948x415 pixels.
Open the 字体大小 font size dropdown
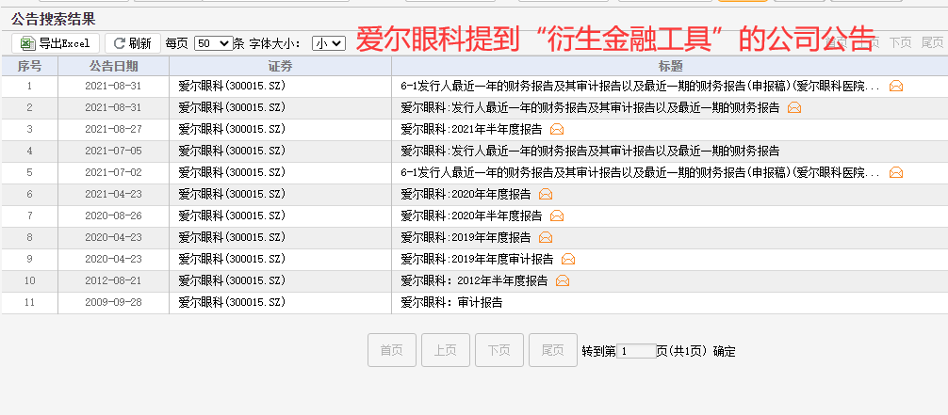(329, 43)
